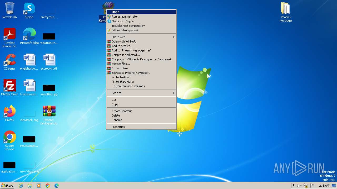Expand the Share with submenu
This screenshot has width=337, height=189.
(x=141, y=37)
